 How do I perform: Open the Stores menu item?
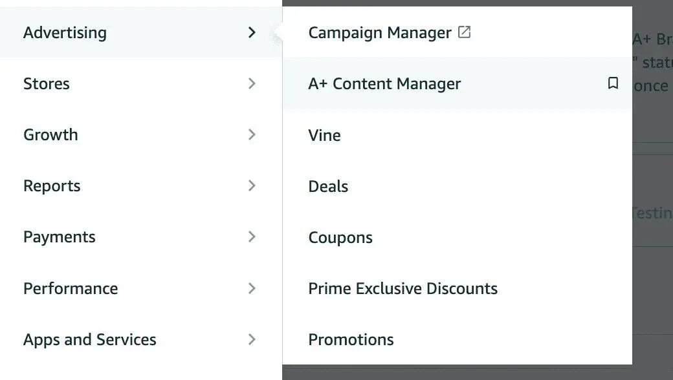pos(47,83)
